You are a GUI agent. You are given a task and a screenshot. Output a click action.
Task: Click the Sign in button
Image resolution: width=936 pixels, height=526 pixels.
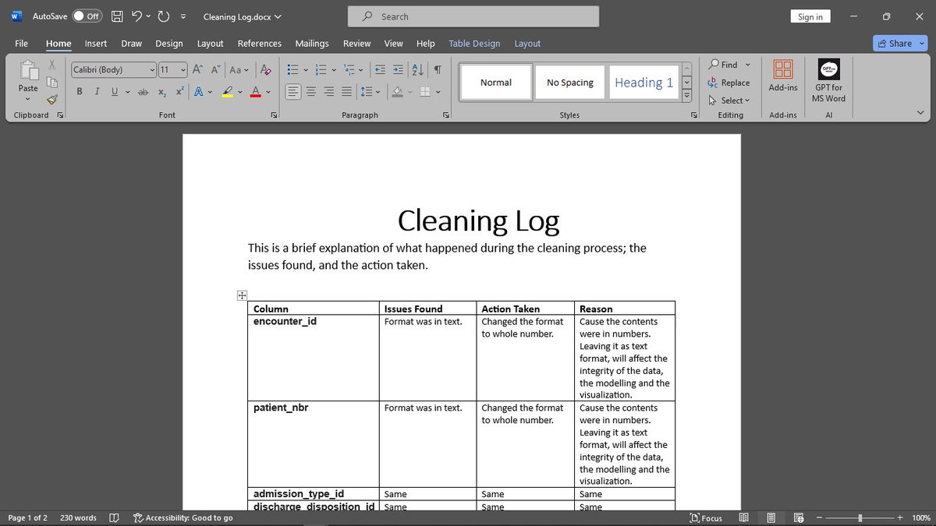coord(810,16)
